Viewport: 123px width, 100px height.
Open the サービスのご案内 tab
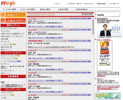click(x=9, y=9)
